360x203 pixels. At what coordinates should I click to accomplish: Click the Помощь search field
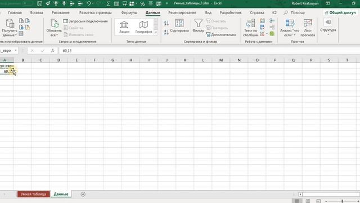(295, 12)
